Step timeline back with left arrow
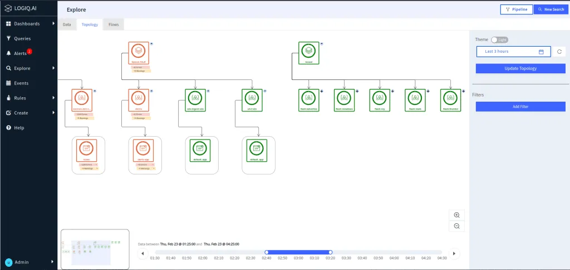The image size is (570, 270). click(x=143, y=253)
